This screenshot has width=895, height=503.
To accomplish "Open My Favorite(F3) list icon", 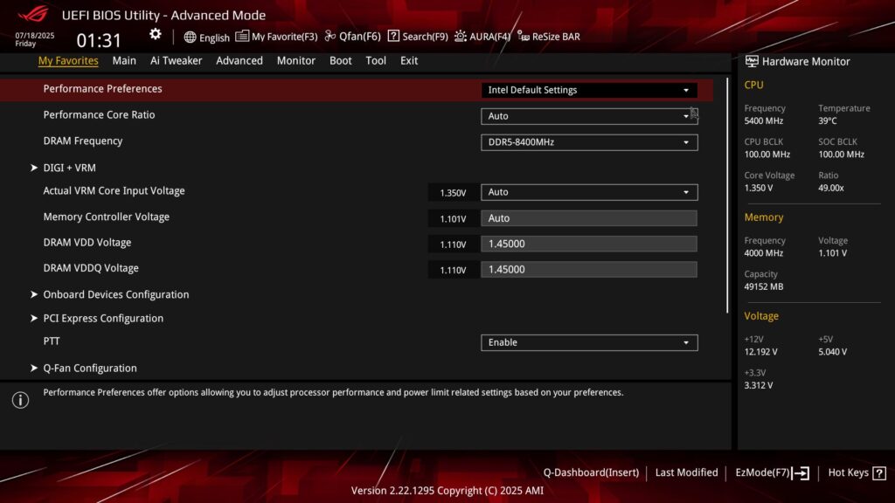I will click(242, 36).
